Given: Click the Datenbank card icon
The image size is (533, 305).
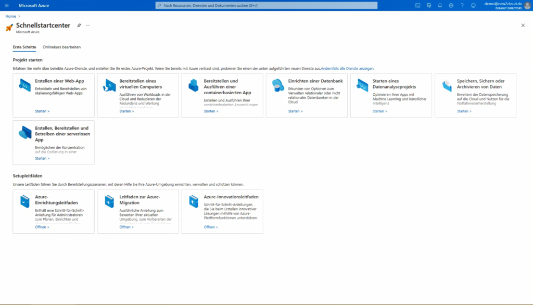Looking at the screenshot, I should click(278, 85).
